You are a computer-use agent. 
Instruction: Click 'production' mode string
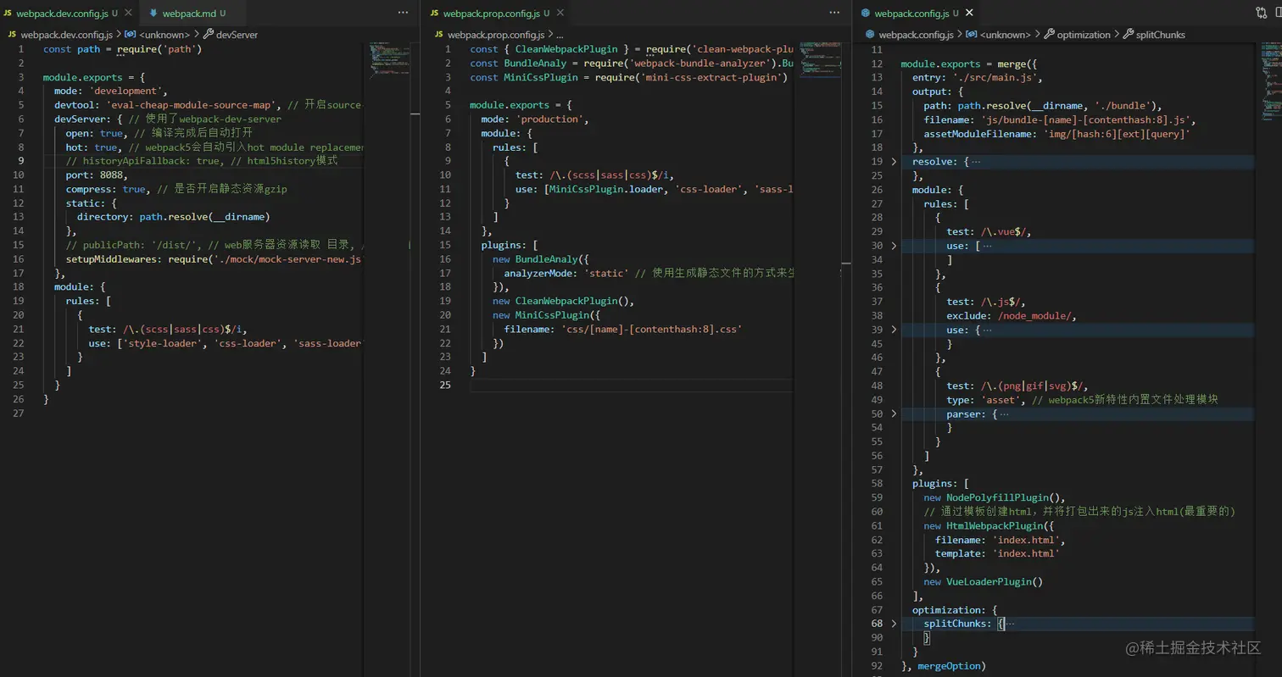[550, 119]
